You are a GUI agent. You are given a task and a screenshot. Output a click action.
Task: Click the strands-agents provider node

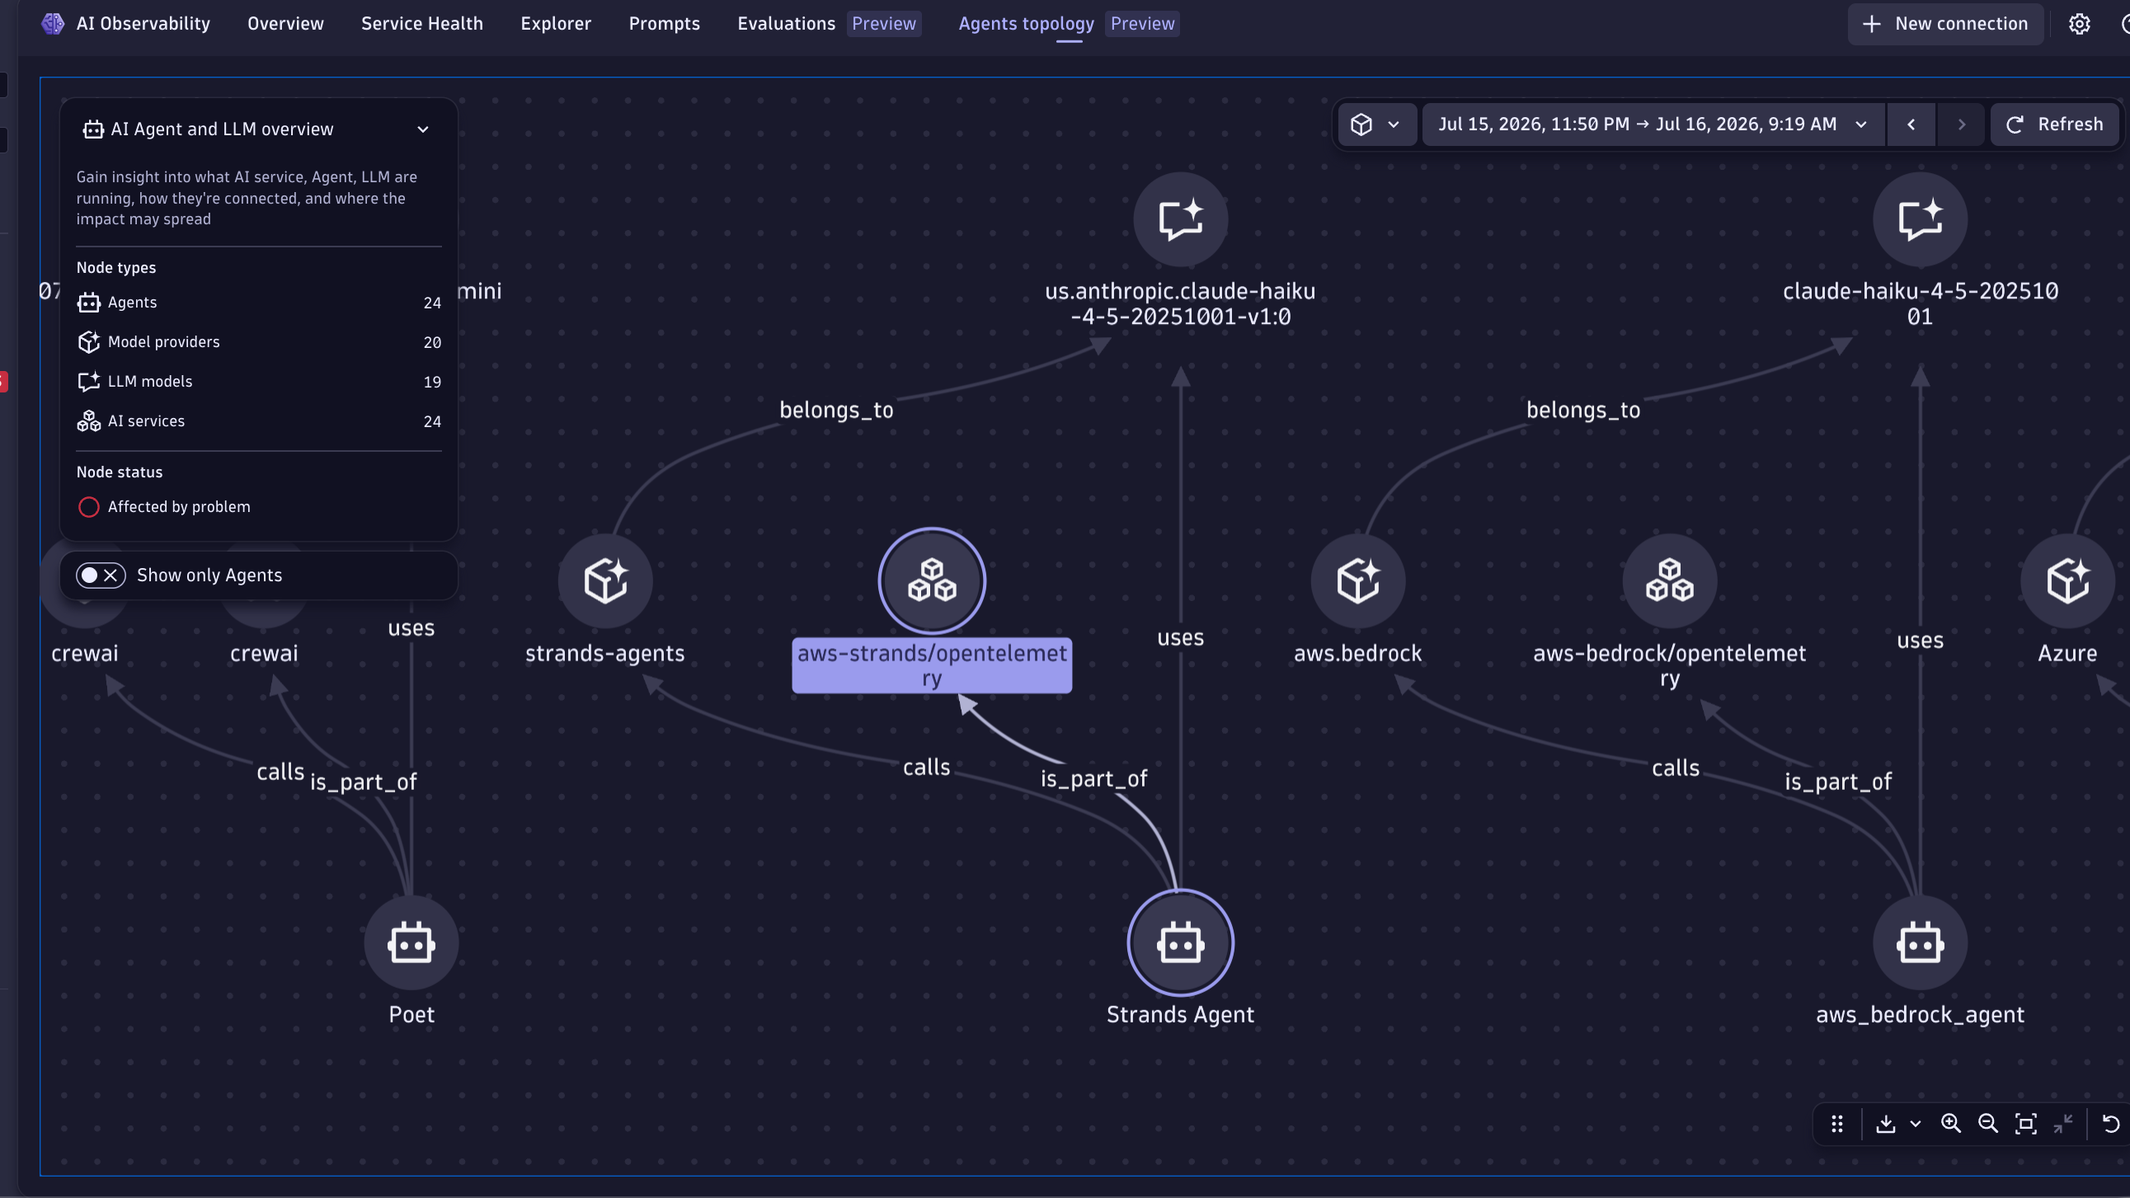605,580
